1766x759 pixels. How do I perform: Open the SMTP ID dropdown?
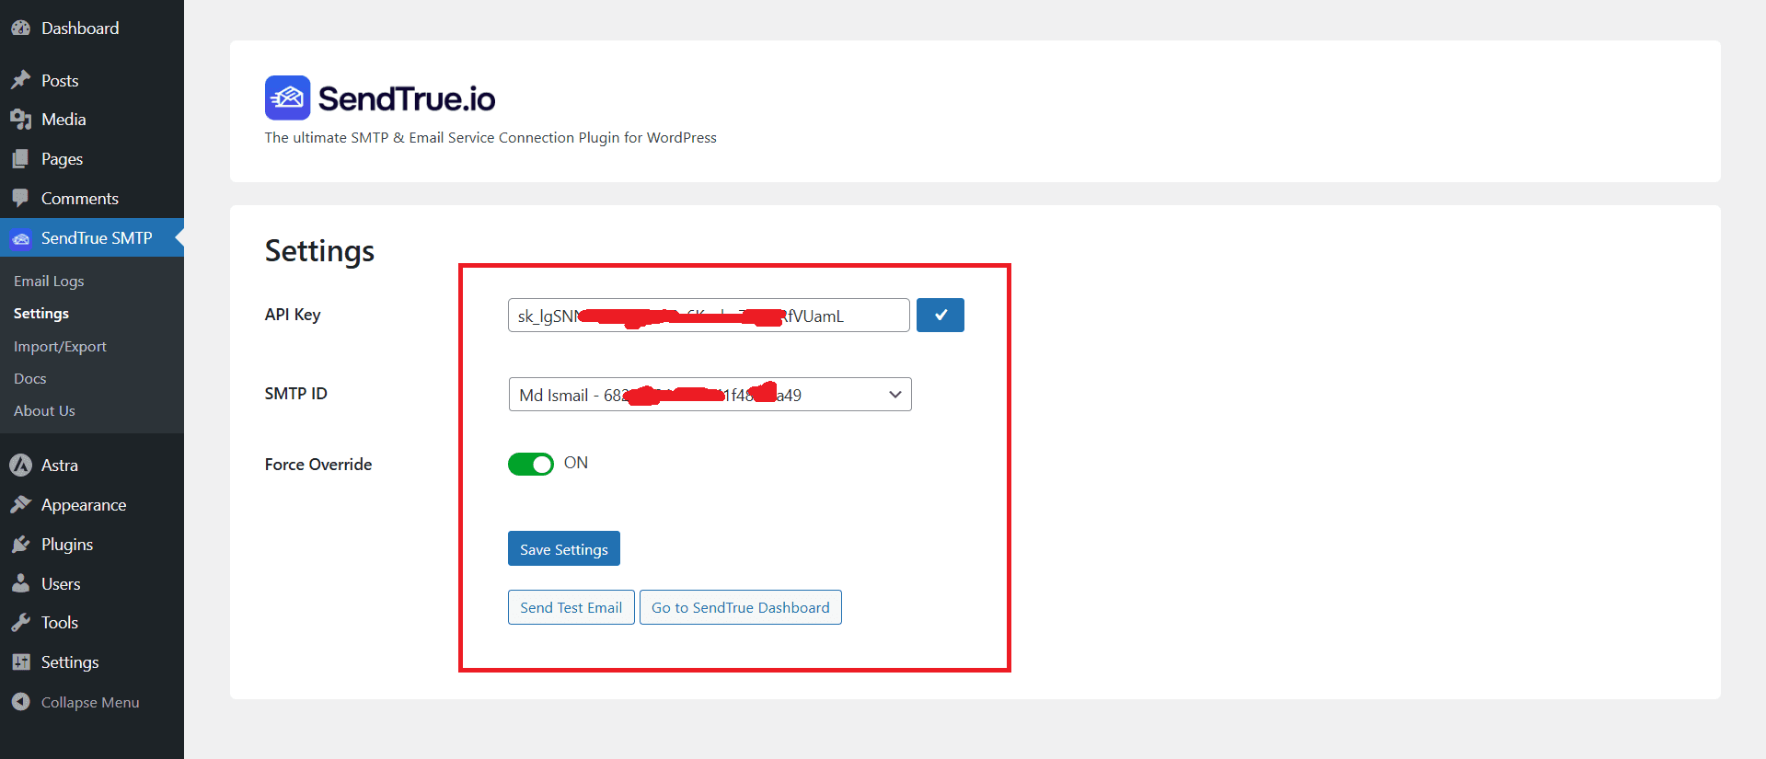[710, 395]
